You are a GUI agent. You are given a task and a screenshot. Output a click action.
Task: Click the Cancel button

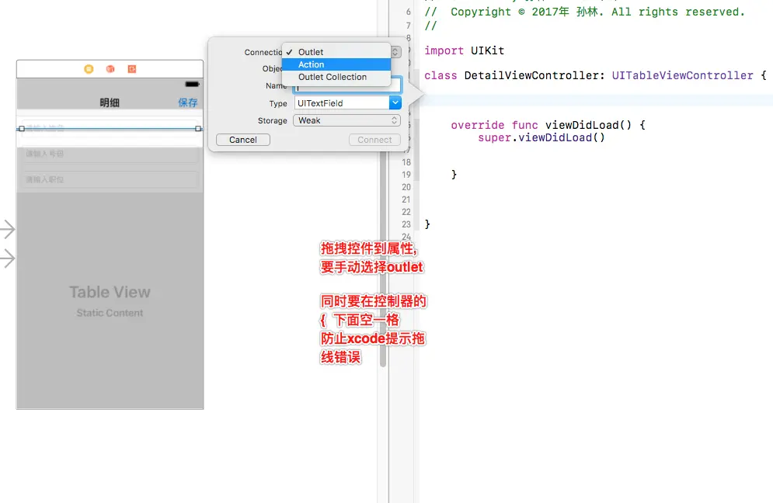pyautogui.click(x=243, y=140)
